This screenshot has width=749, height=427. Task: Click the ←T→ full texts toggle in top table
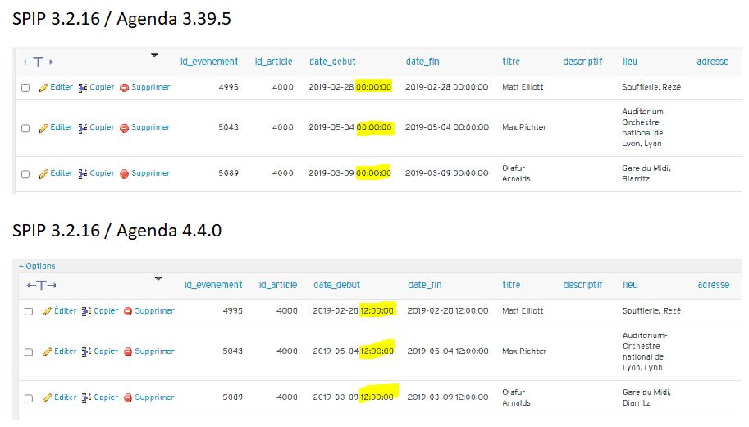click(x=39, y=62)
